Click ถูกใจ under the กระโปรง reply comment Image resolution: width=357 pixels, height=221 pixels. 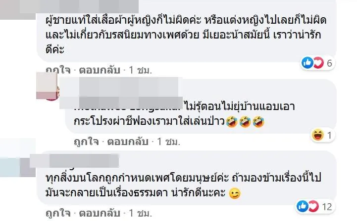tap(86, 142)
